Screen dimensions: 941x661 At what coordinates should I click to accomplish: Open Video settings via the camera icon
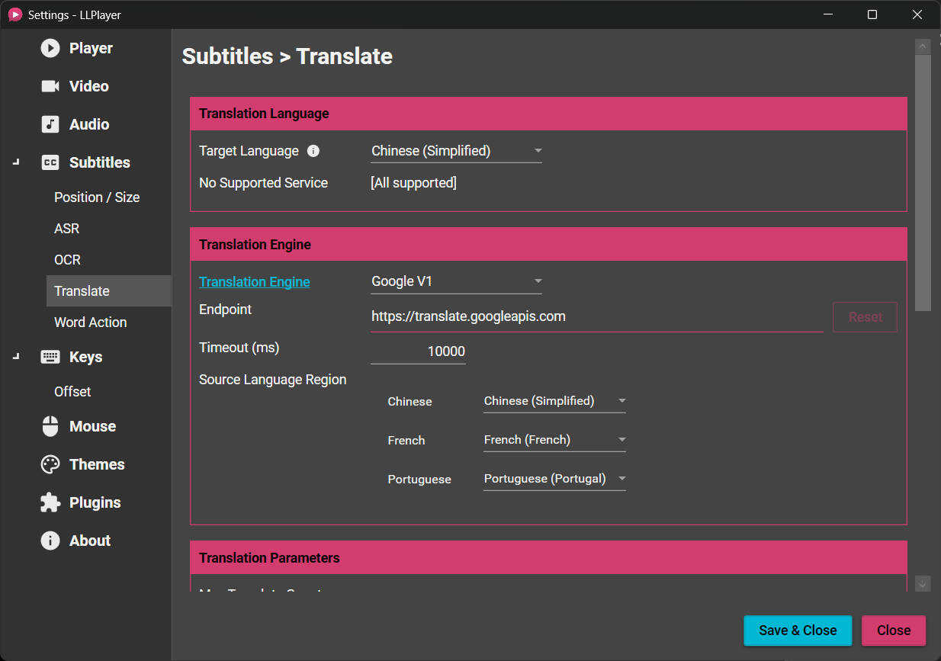click(x=49, y=86)
